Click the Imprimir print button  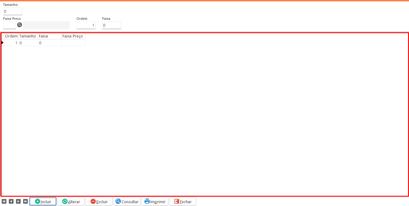(155, 201)
